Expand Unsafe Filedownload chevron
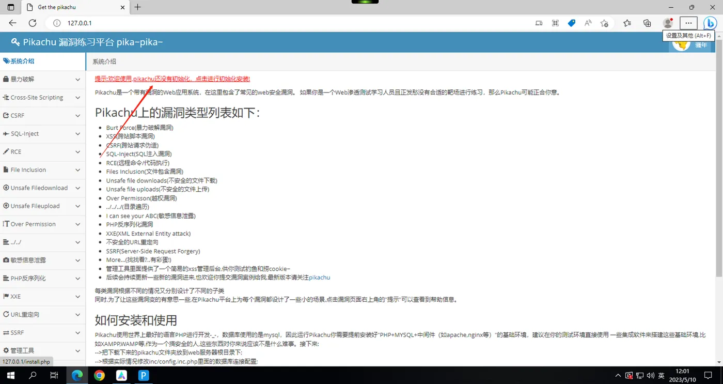The height and width of the screenshot is (384, 723). (x=77, y=188)
